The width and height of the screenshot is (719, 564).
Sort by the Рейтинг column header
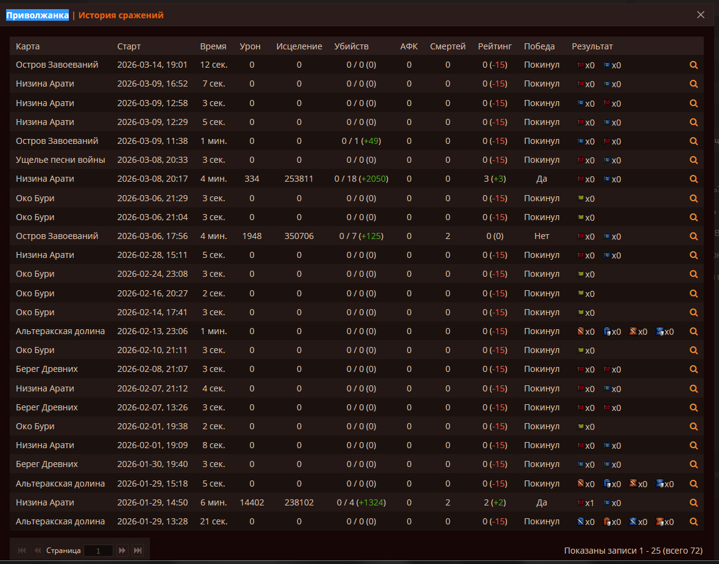point(495,46)
